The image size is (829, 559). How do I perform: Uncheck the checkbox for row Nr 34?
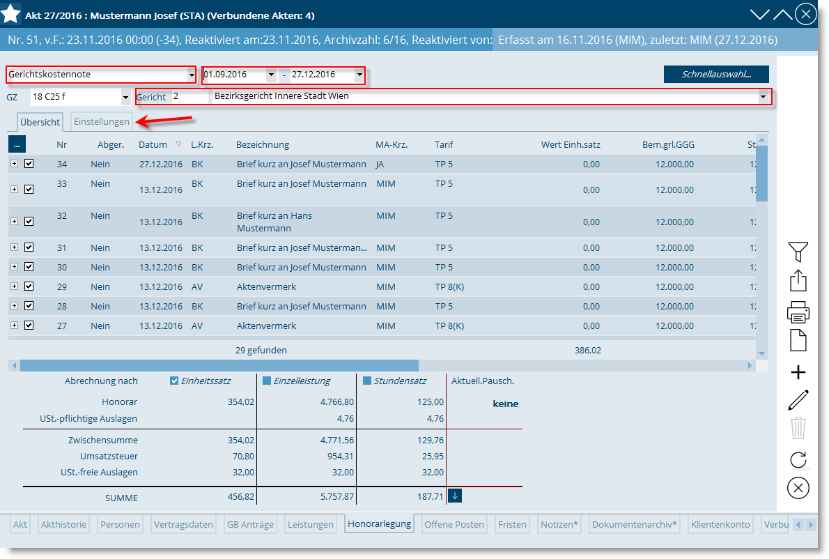pyautogui.click(x=29, y=164)
